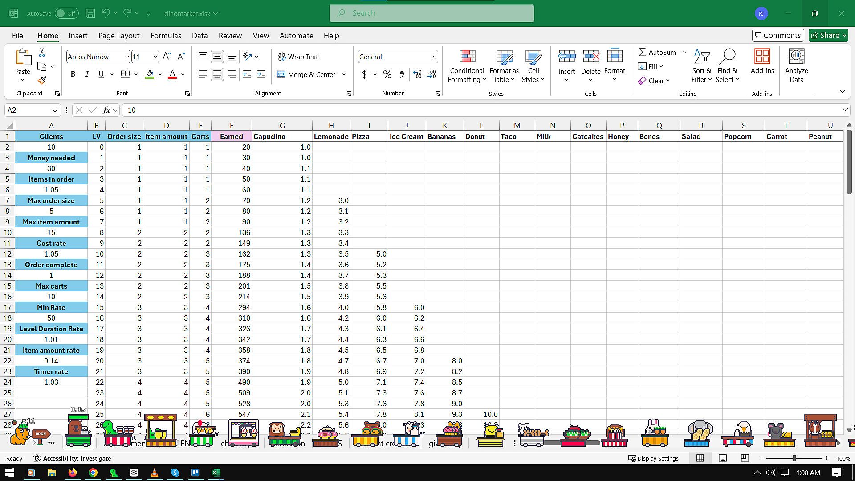
Task: Click the Merge & Center icon
Action: 281,74
